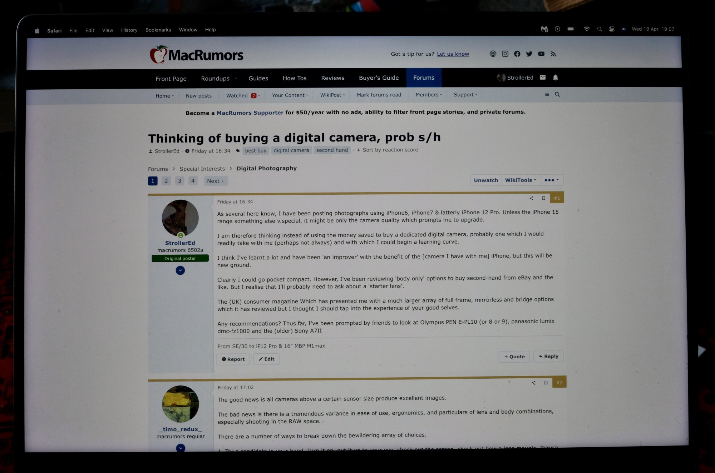715x473 pixels.
Task: Follow the MacRumors Supporter link
Action: (250, 113)
